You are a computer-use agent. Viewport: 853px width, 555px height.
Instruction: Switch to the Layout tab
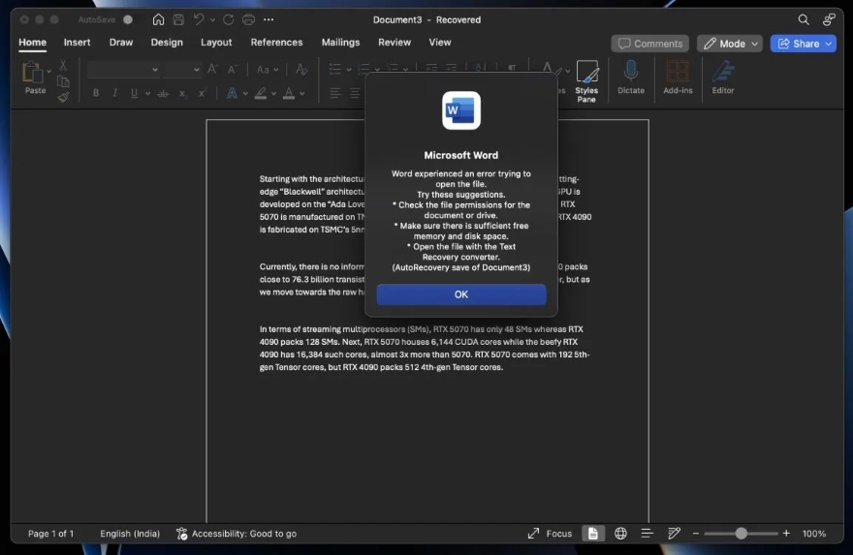tap(216, 43)
